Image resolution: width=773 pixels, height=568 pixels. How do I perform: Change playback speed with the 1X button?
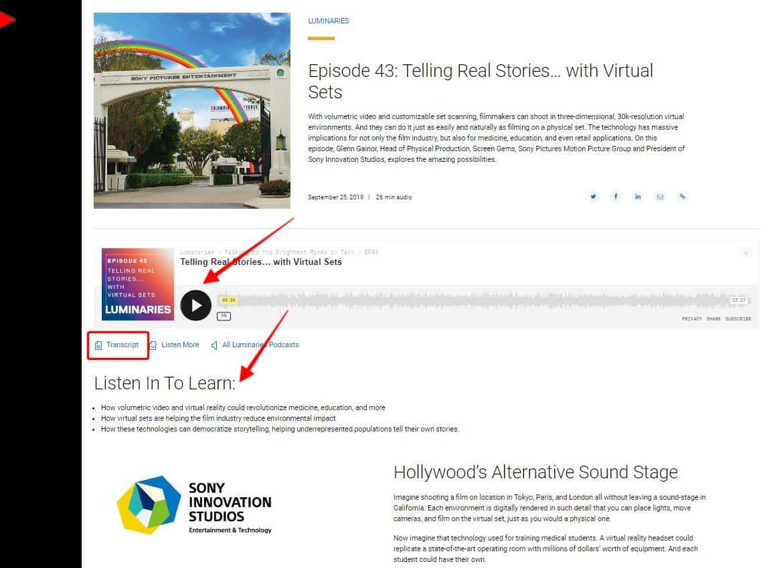224,316
